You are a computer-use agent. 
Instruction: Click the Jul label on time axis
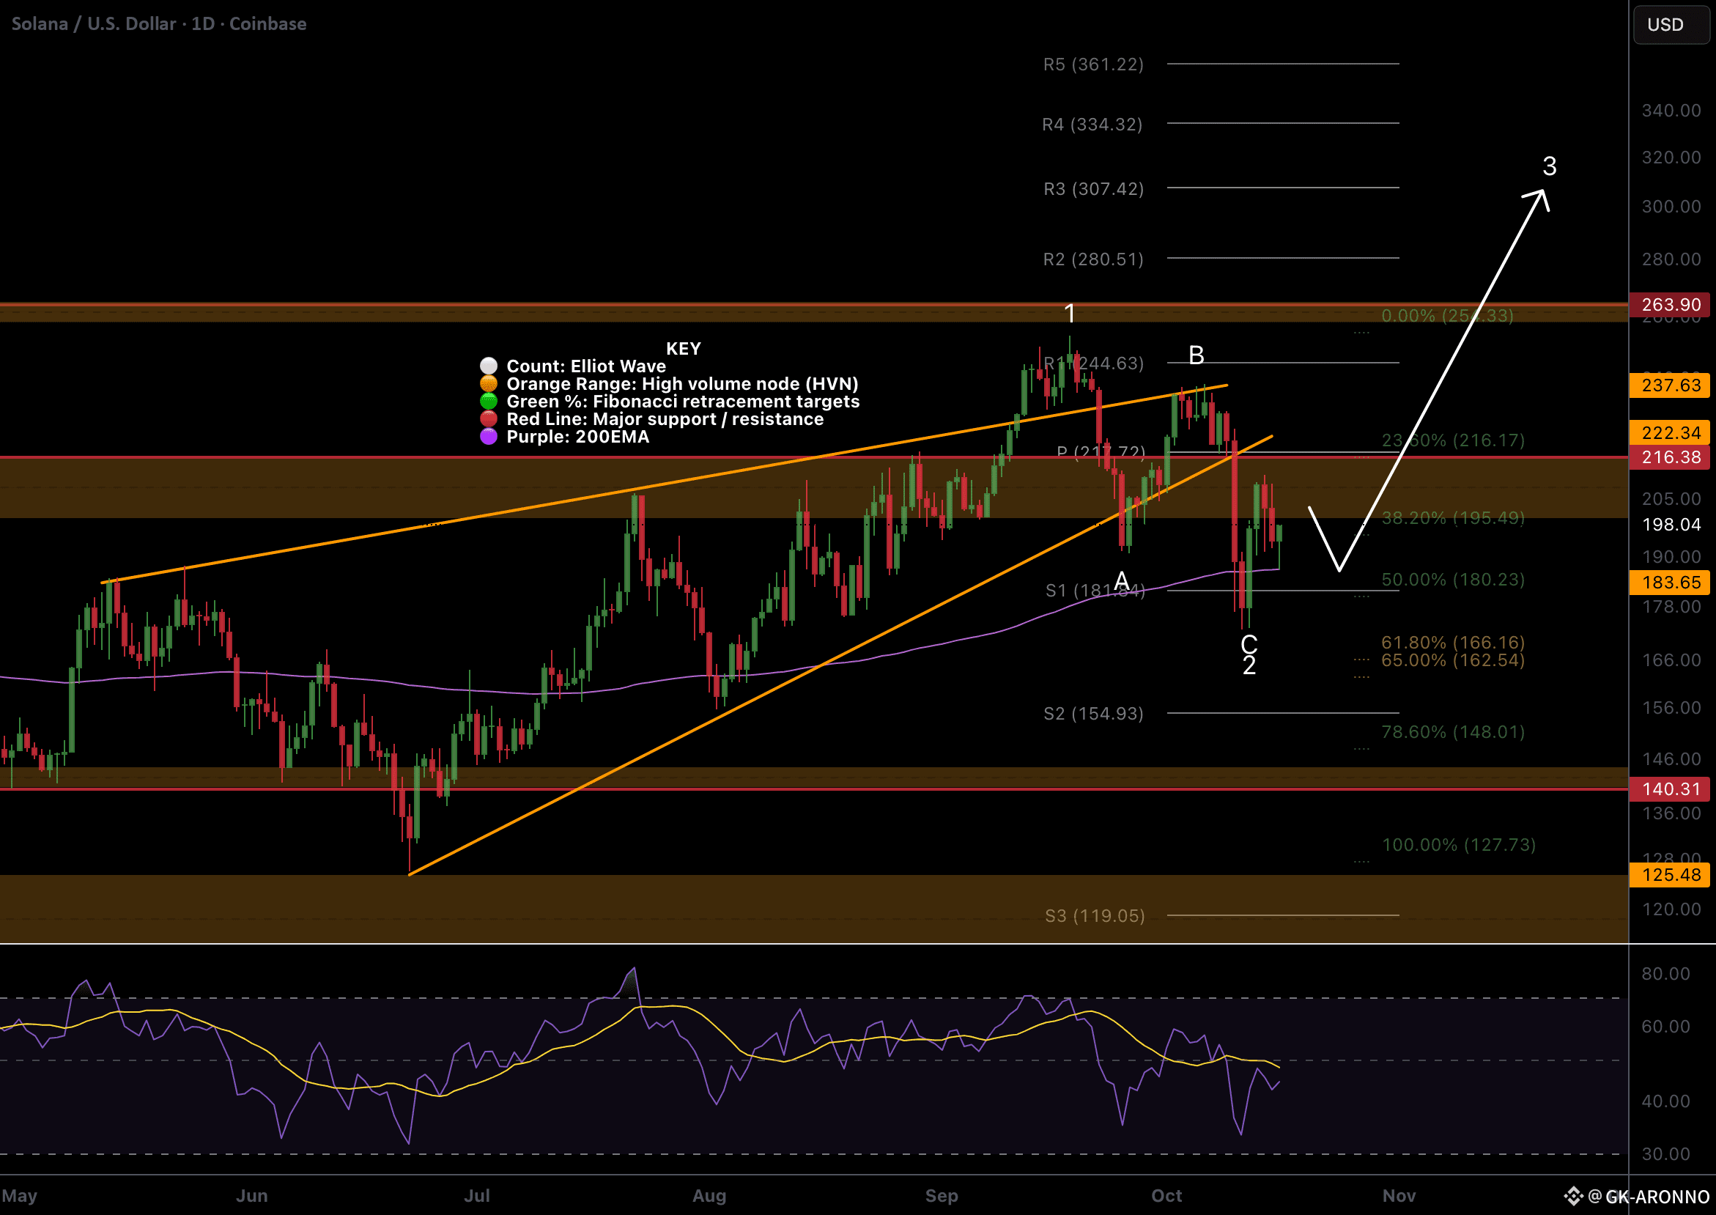pyautogui.click(x=476, y=1195)
